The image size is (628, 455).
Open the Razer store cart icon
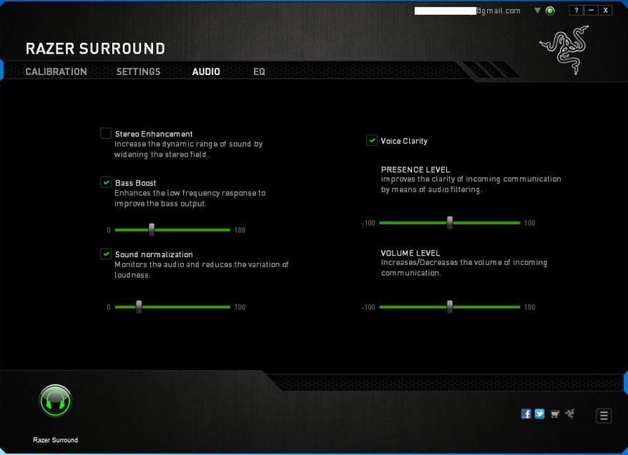coord(555,414)
